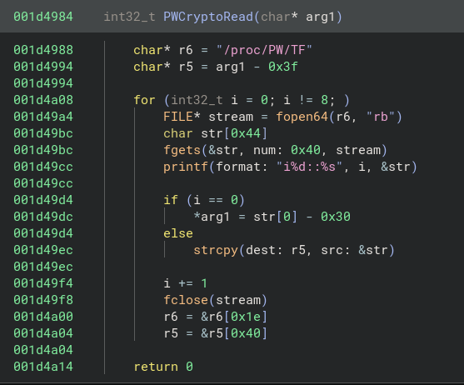The image size is (464, 385).
Task: Select the printf function call
Action: [186, 167]
